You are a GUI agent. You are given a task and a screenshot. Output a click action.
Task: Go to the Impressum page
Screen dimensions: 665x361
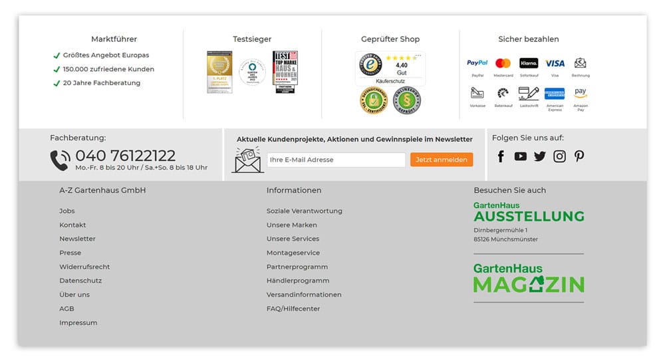[78, 322]
